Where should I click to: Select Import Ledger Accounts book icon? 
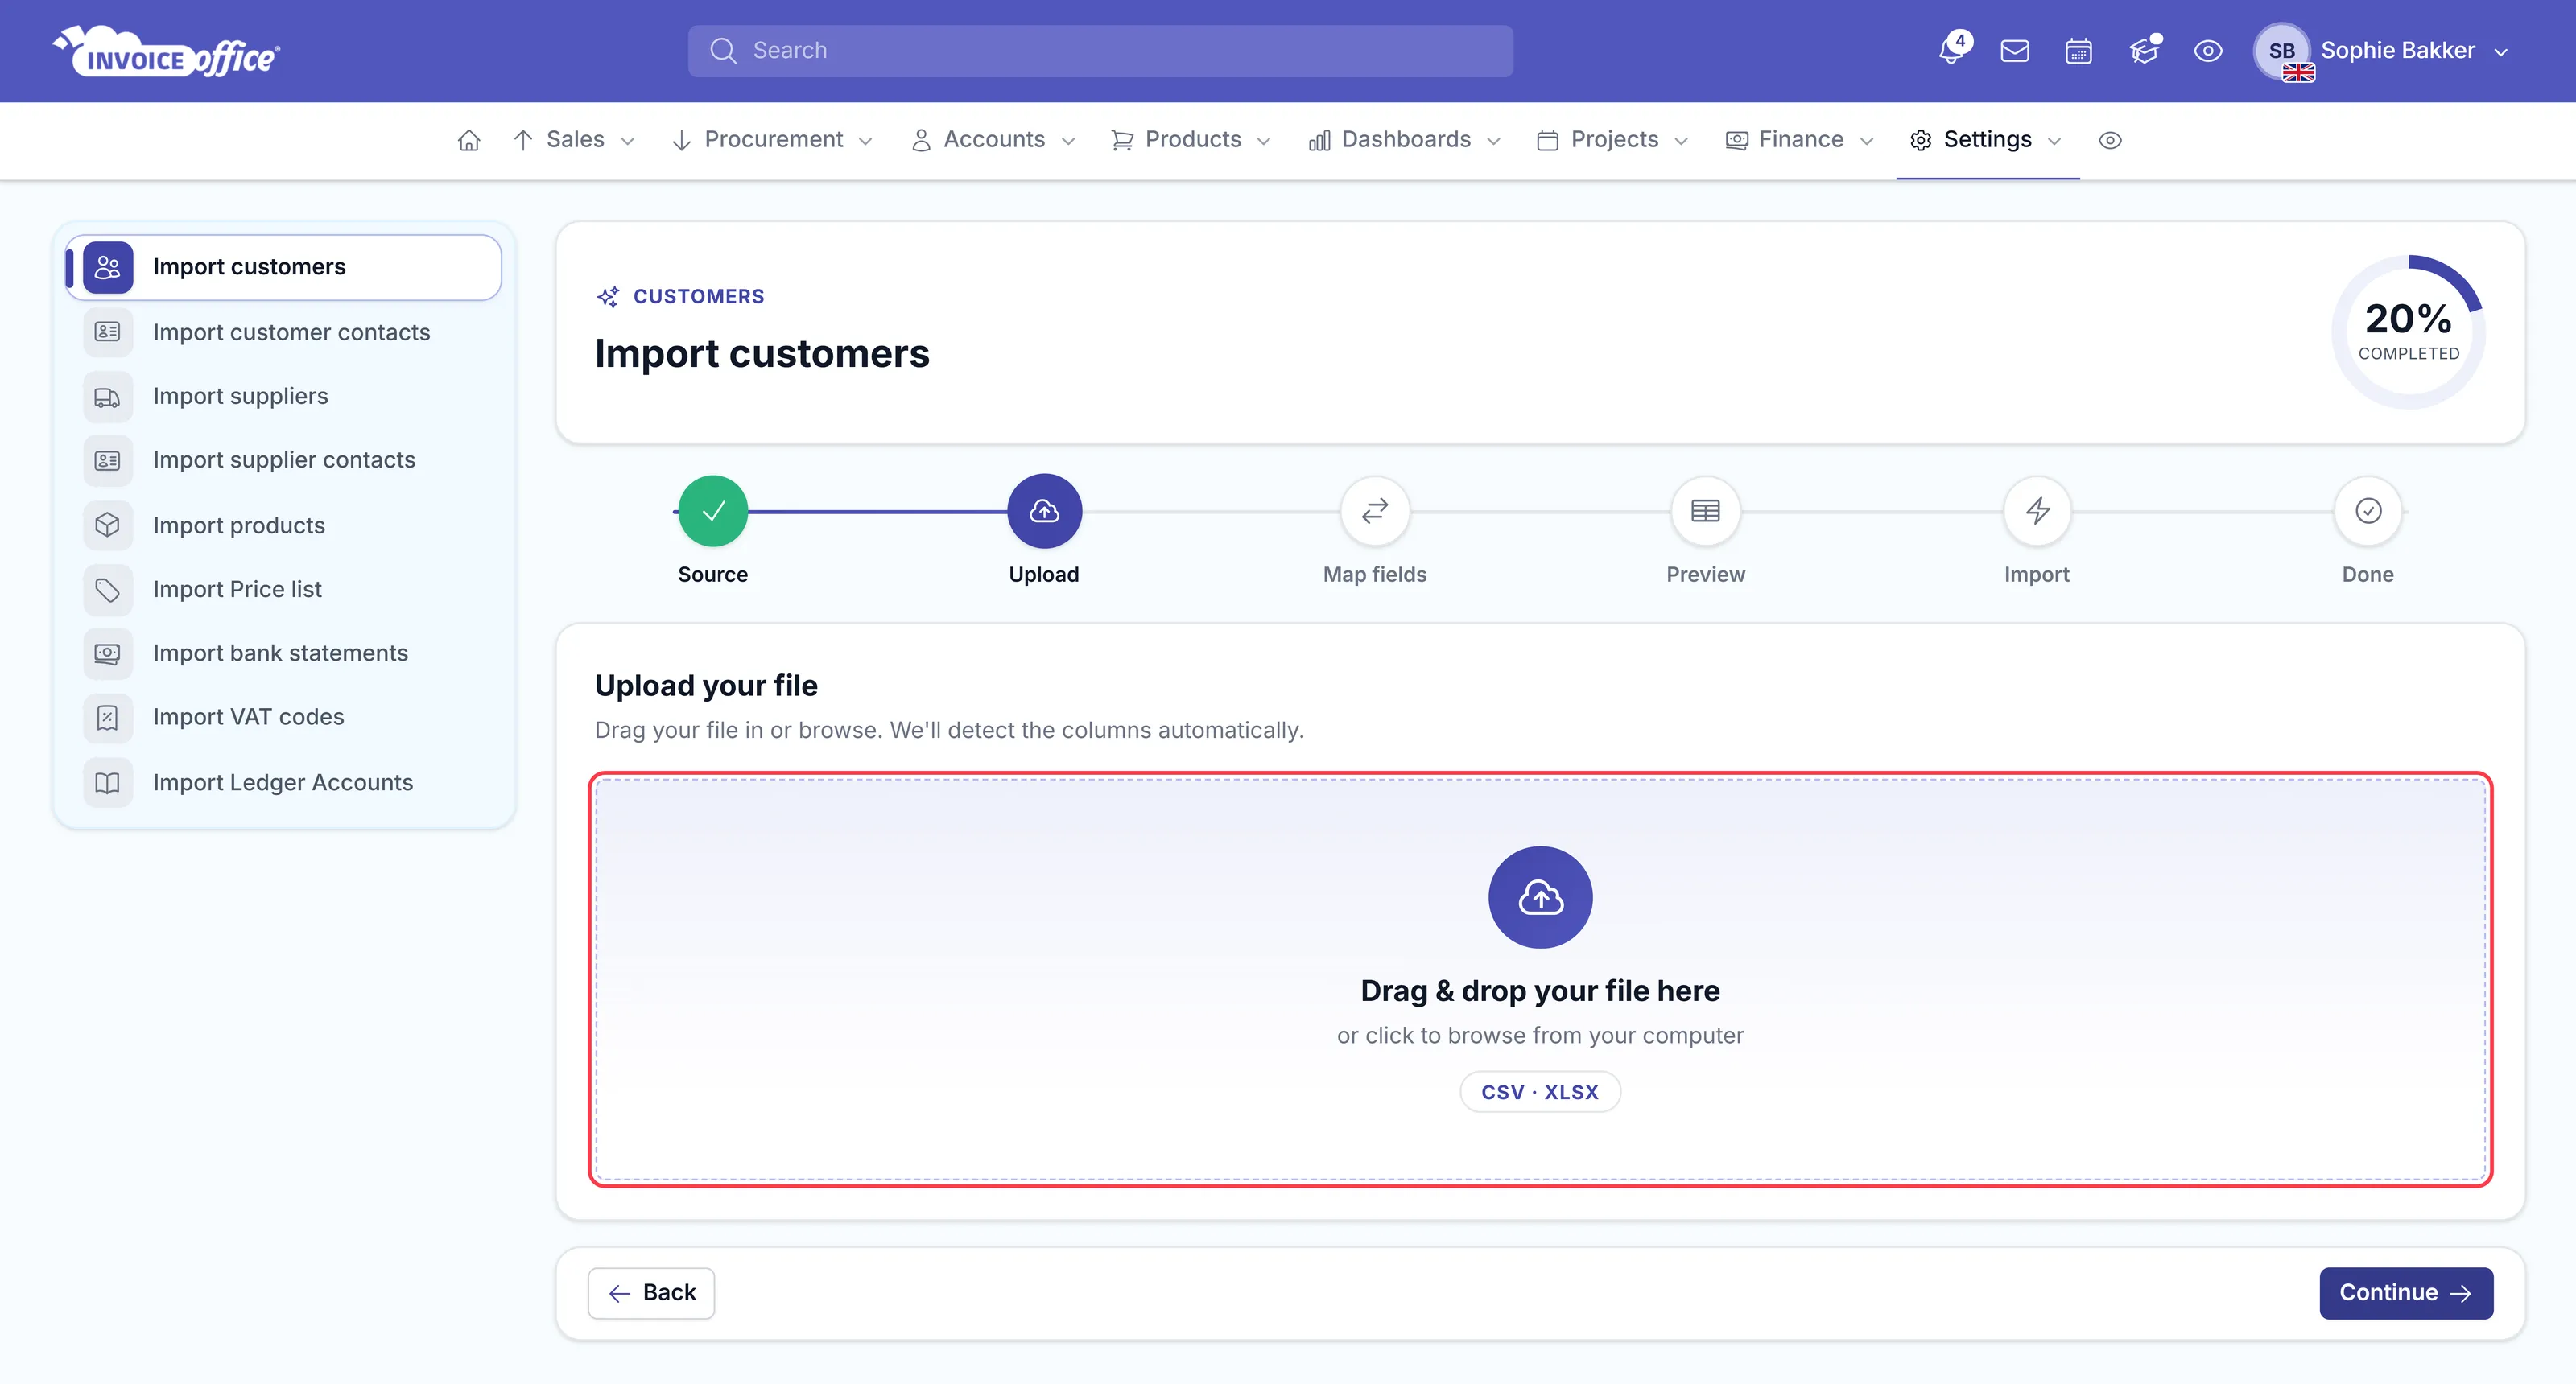[x=107, y=782]
